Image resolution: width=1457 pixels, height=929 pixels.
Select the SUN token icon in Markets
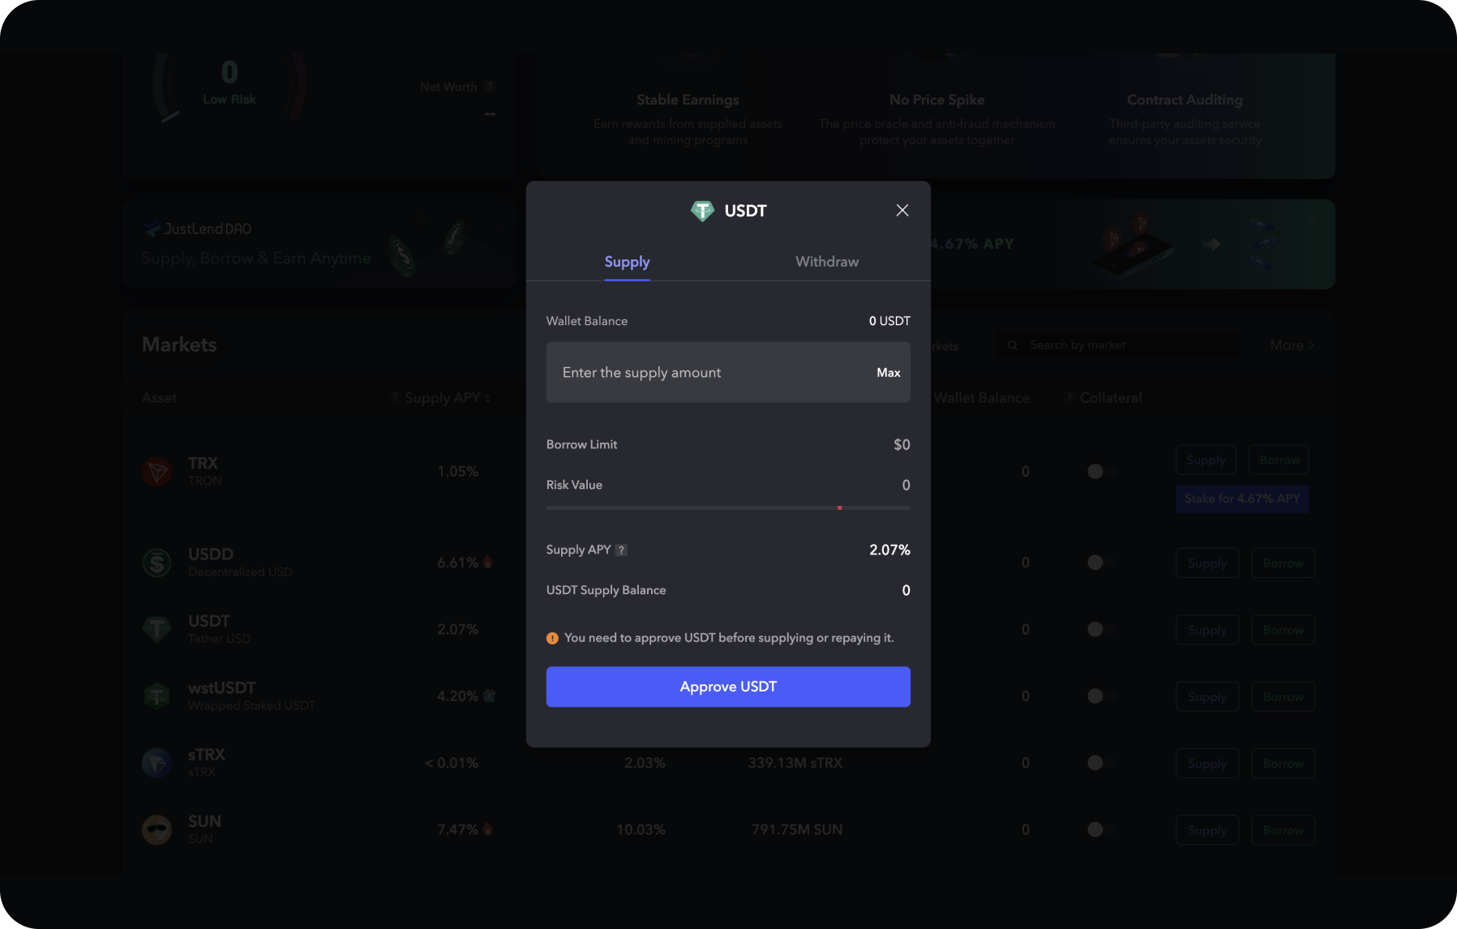click(x=157, y=828)
